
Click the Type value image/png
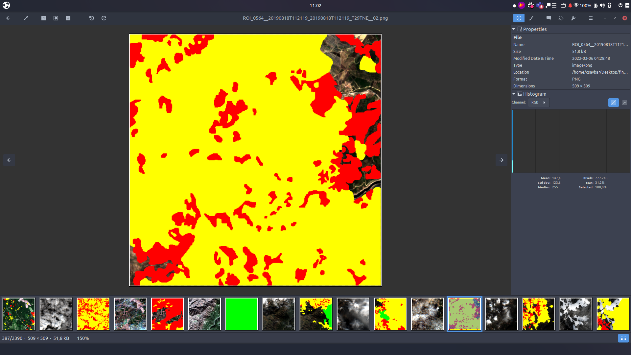coord(582,65)
